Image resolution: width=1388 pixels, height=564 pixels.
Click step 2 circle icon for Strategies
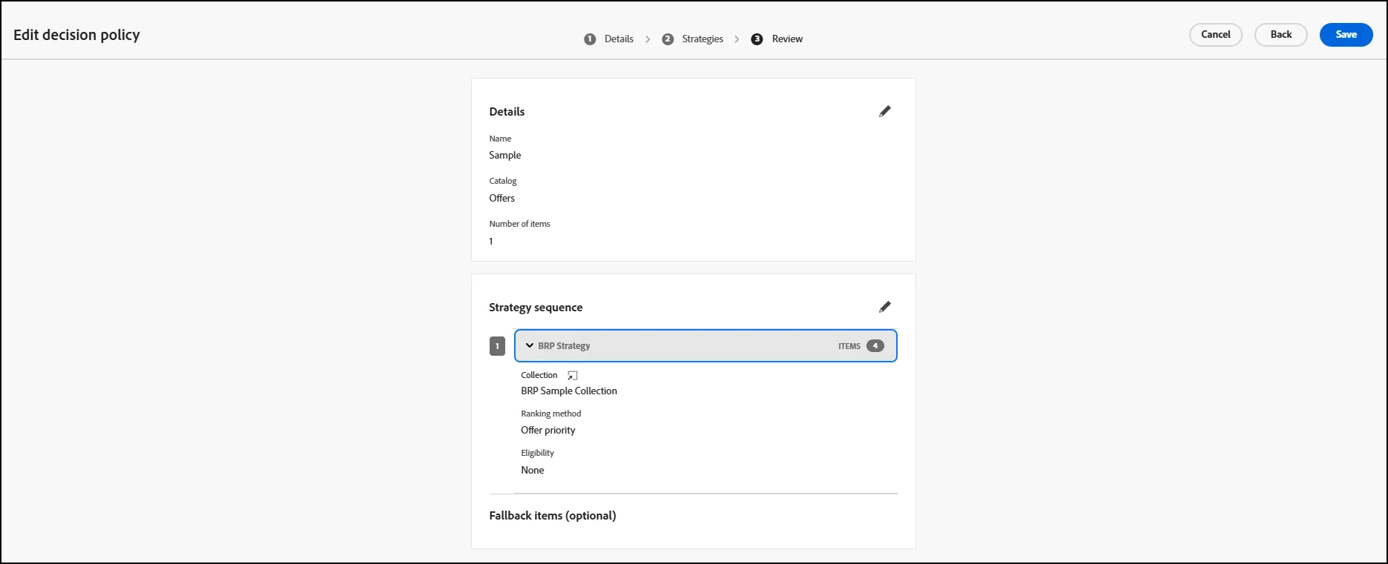tap(668, 39)
